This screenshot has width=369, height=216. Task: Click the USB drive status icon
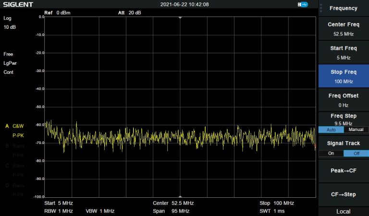[303, 5]
